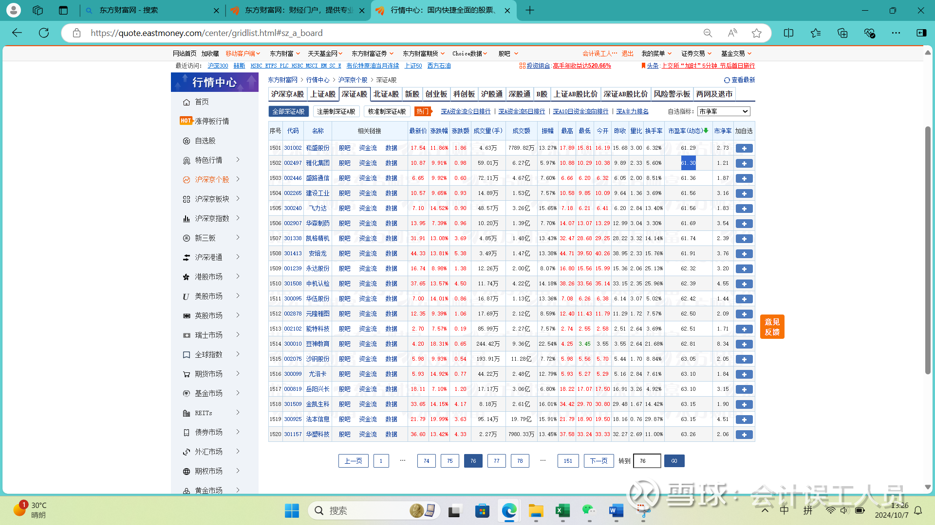Open browser settings ellipsis menu
935x525 pixels.
(x=896, y=33)
